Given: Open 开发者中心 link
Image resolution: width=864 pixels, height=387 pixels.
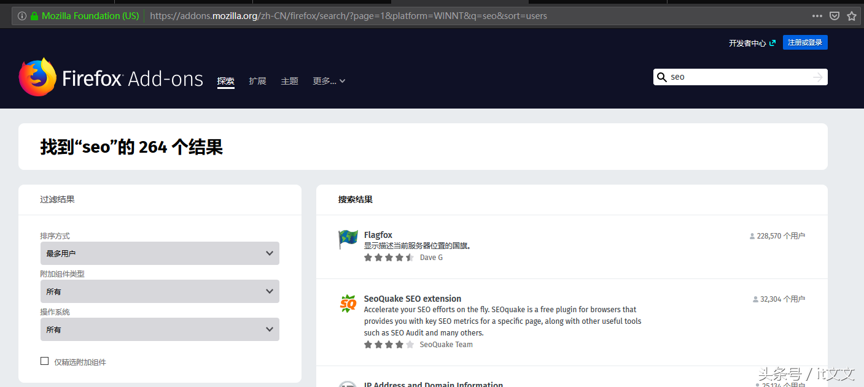Looking at the screenshot, I should click(747, 43).
